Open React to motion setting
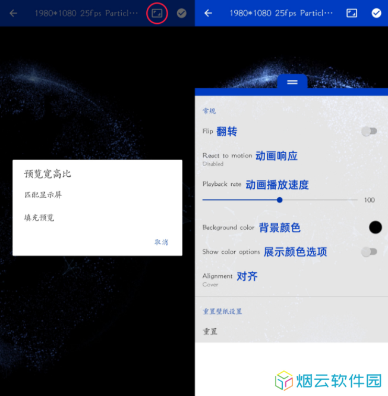 (x=291, y=158)
